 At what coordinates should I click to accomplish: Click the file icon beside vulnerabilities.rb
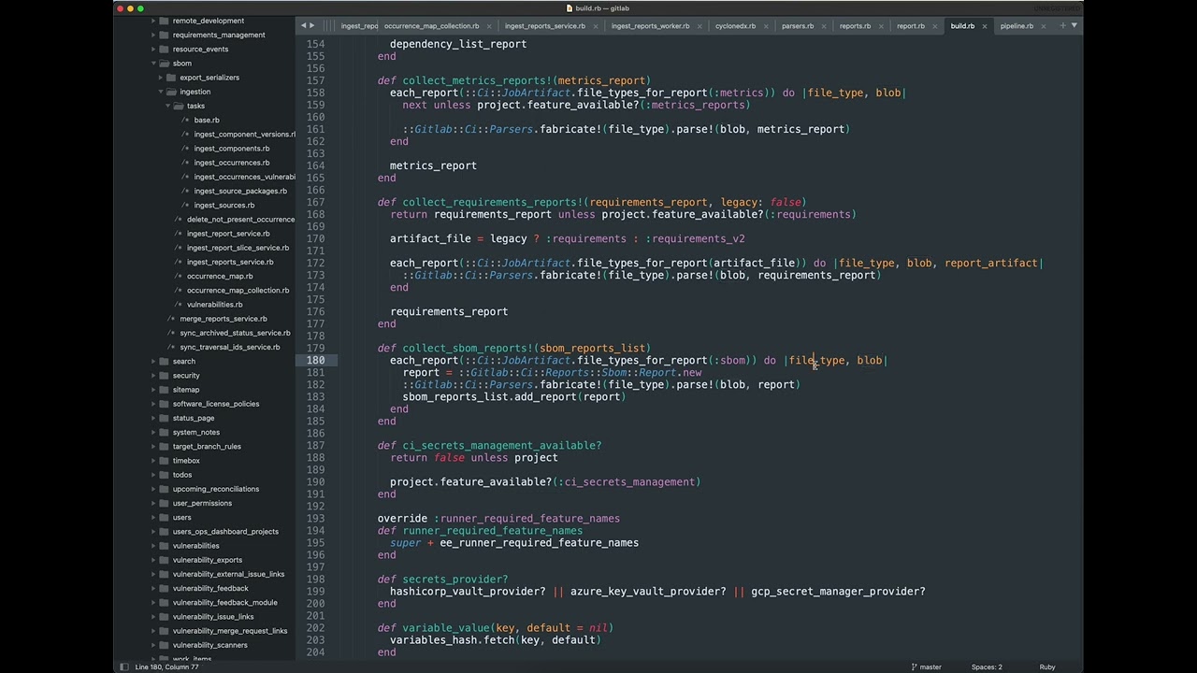coord(178,305)
